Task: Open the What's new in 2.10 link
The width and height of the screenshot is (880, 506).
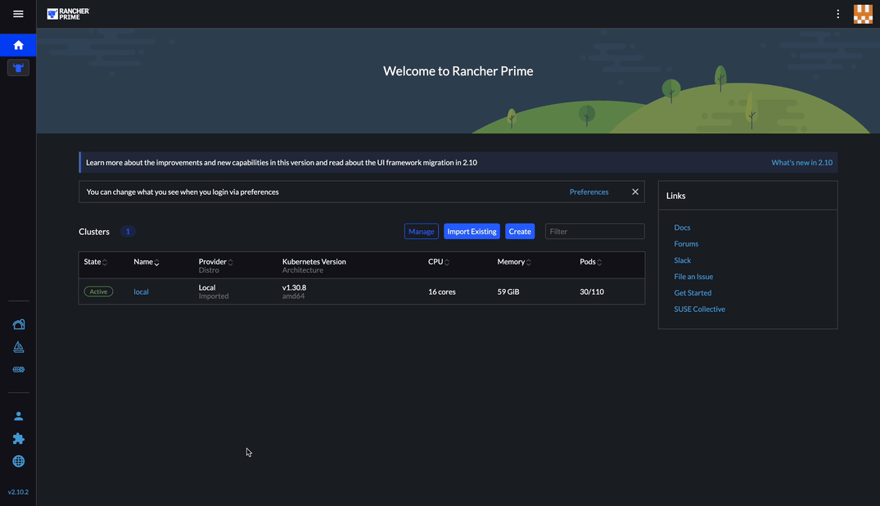Action: (802, 161)
